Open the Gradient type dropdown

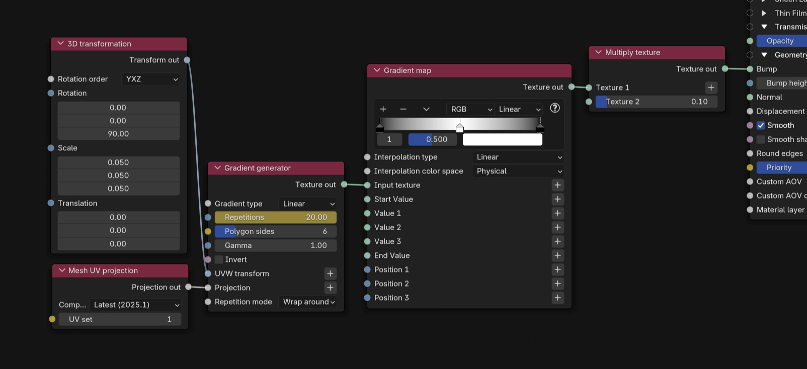(308, 204)
